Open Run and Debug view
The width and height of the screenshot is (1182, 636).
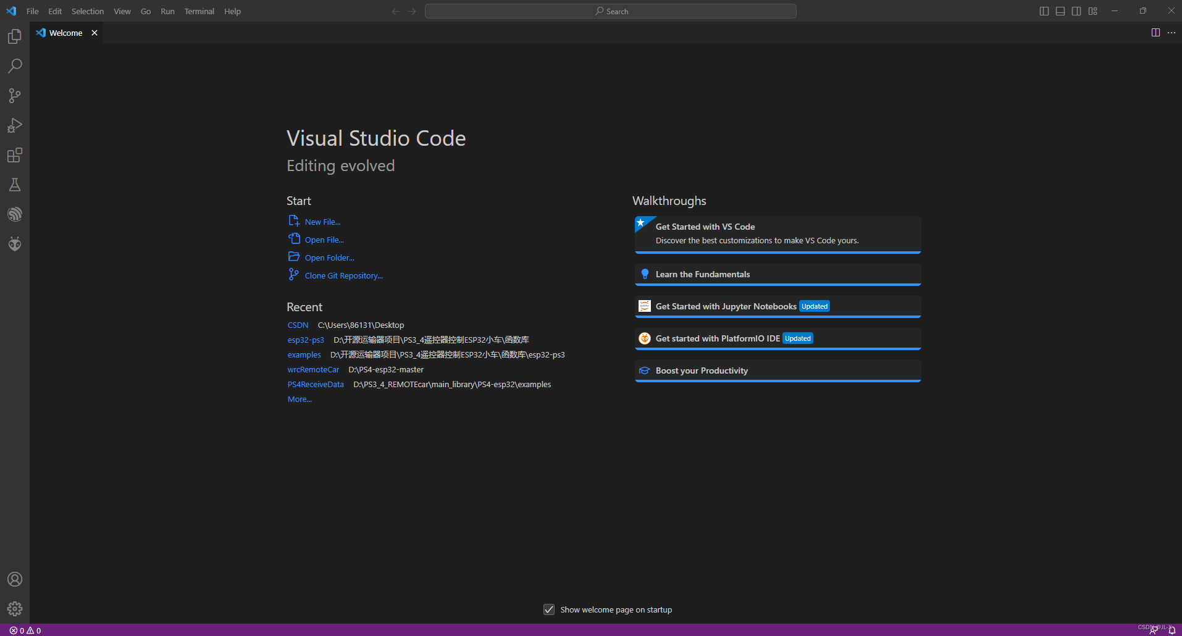[15, 125]
